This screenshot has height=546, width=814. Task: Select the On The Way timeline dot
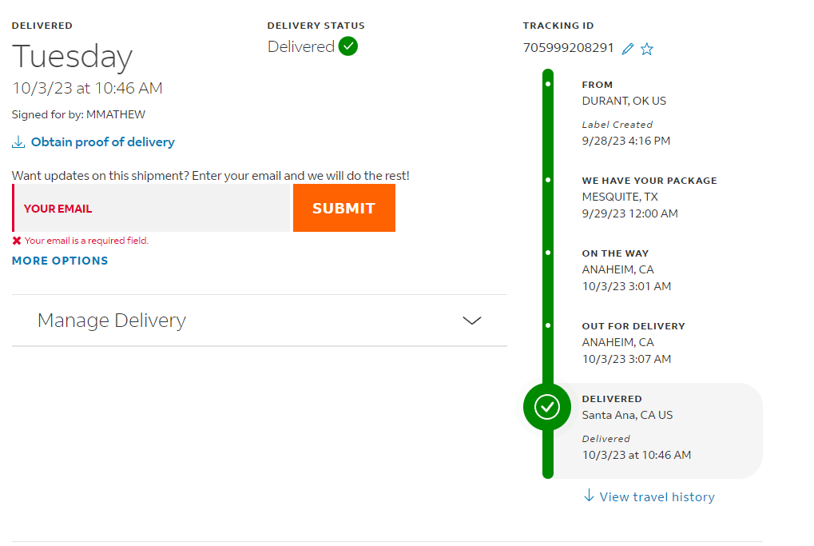point(548,253)
